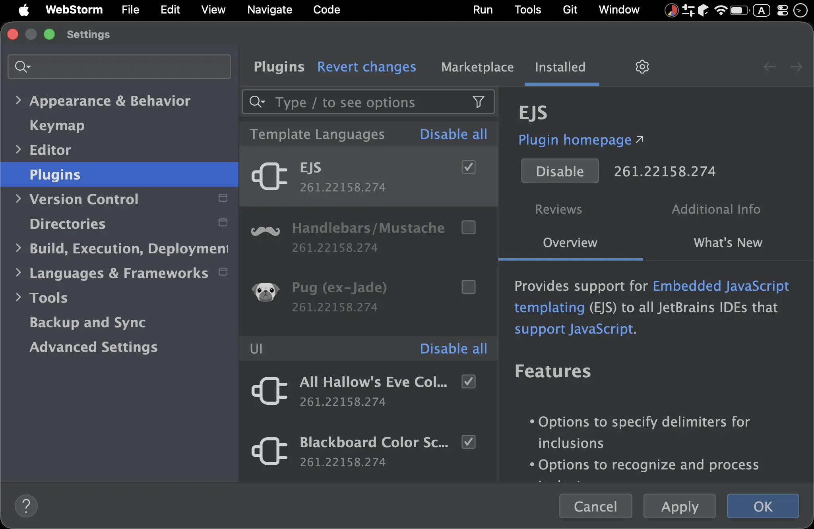This screenshot has width=814, height=529.
Task: Click the battery icon in menu bar
Action: 739,10
